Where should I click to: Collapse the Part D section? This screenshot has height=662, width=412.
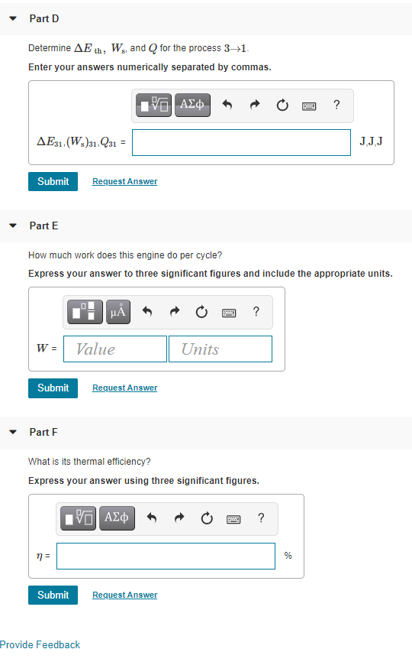pos(13,18)
